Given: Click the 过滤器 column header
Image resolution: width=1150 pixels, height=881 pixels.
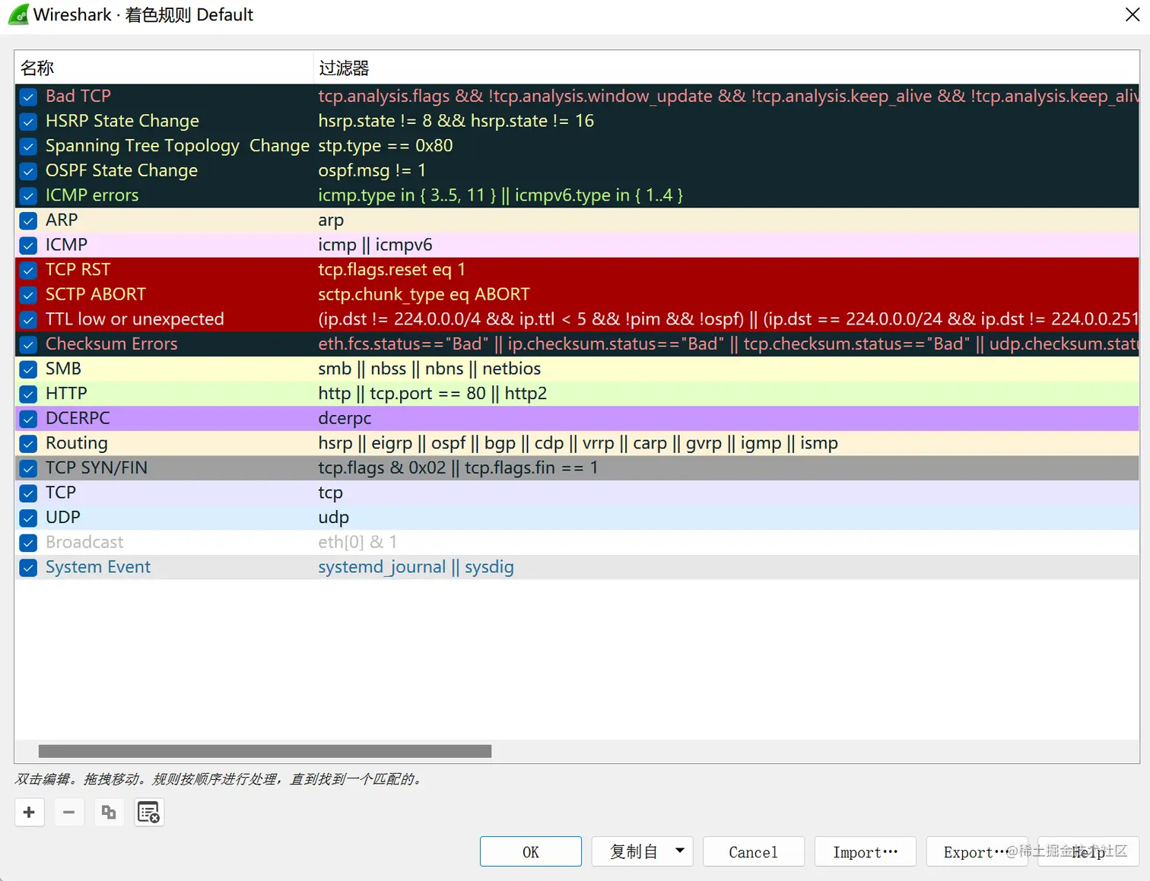Looking at the screenshot, I should [726, 68].
